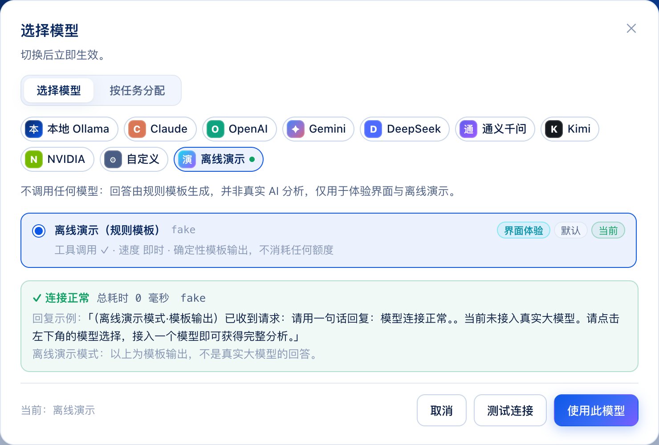The image size is (659, 445).
Task: Click the black Kimi K icon
Action: (x=554, y=129)
